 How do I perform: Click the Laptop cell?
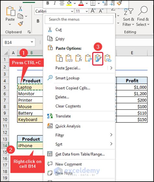pos(30,87)
